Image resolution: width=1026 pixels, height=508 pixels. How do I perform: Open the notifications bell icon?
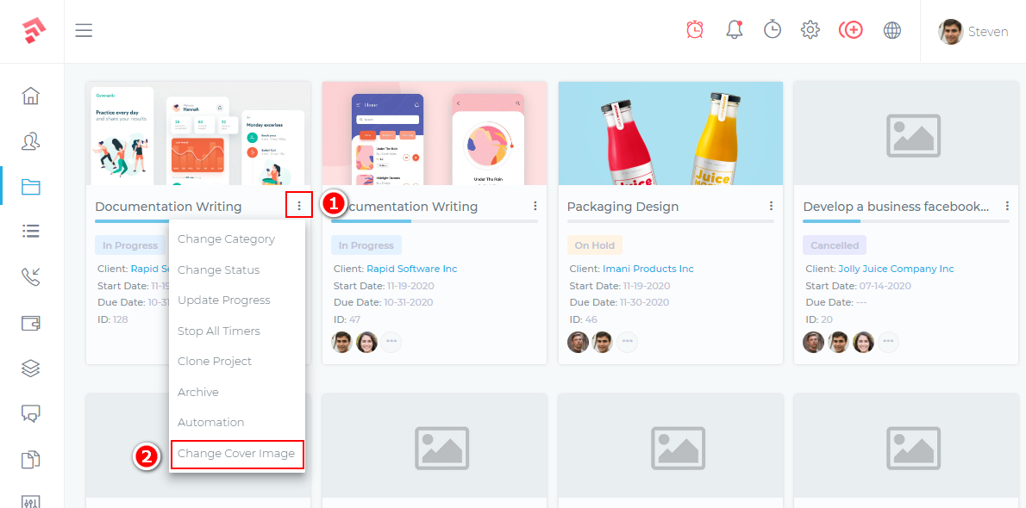[734, 30]
